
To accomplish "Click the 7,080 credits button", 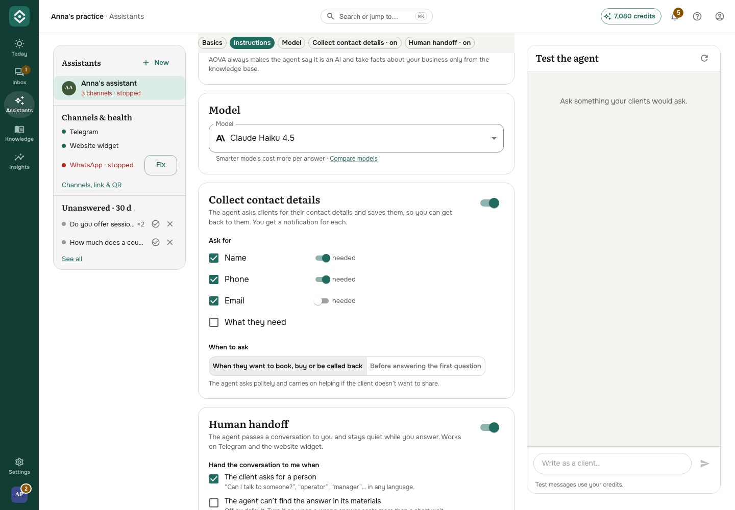I will tap(631, 16).
